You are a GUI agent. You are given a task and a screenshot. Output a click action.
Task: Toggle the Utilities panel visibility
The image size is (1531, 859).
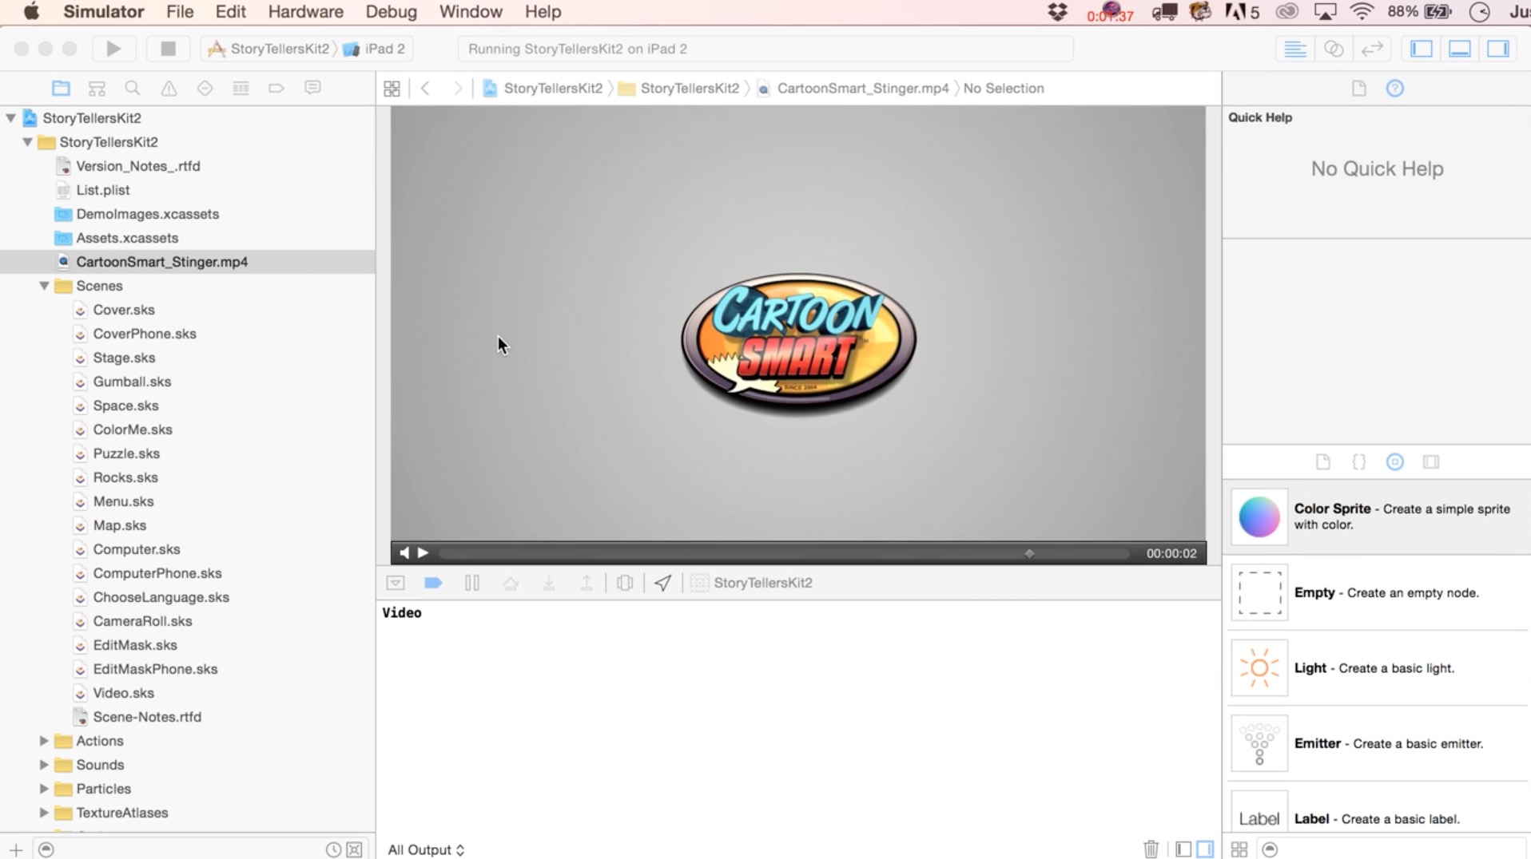tap(1498, 49)
